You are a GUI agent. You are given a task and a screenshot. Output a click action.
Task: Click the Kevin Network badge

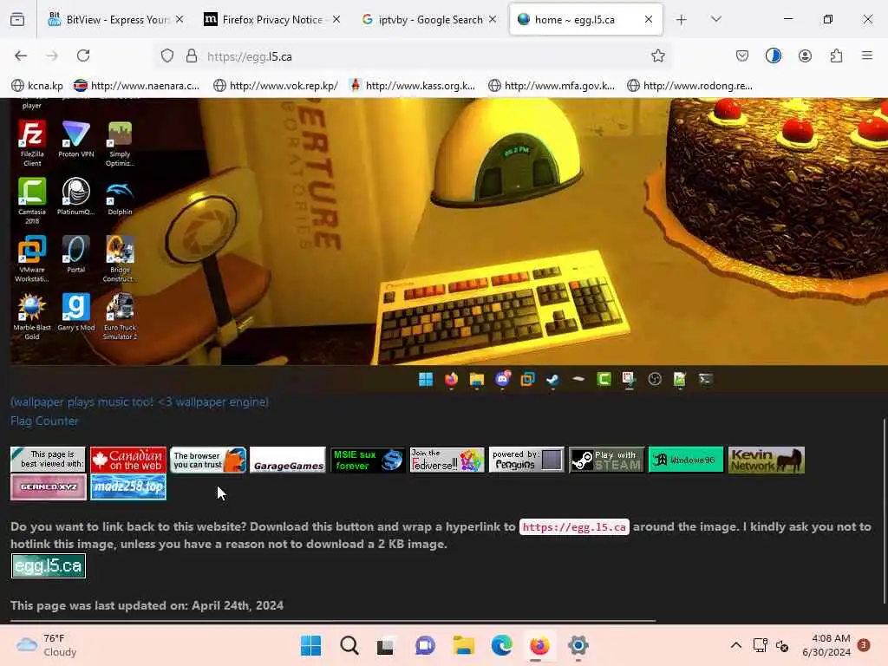[x=767, y=460]
